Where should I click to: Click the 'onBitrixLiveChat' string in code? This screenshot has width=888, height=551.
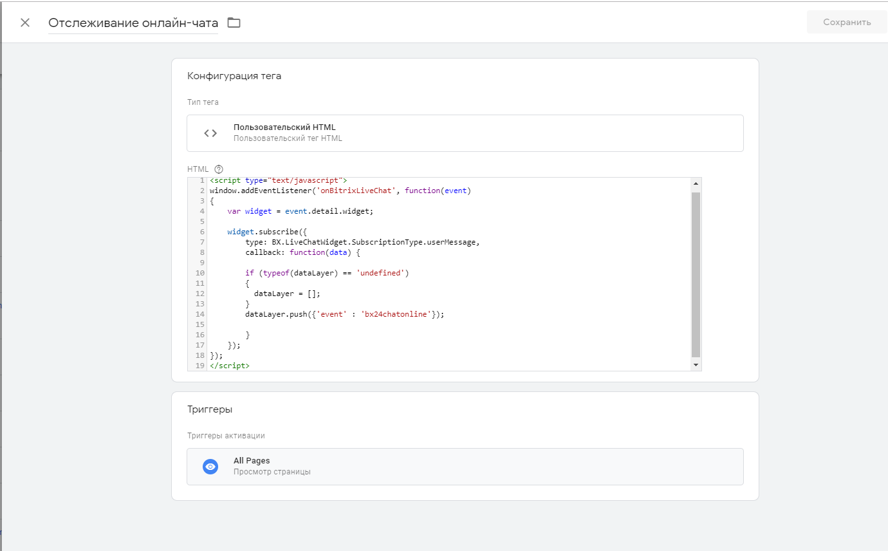[356, 191]
